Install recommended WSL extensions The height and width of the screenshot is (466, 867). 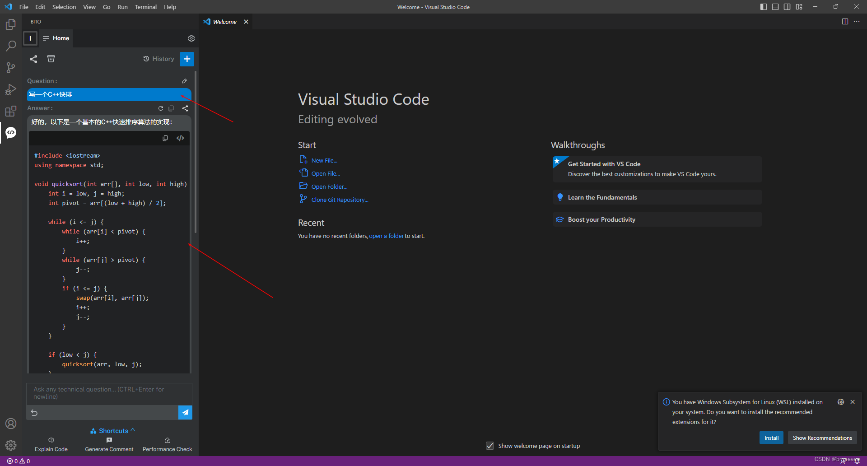771,438
